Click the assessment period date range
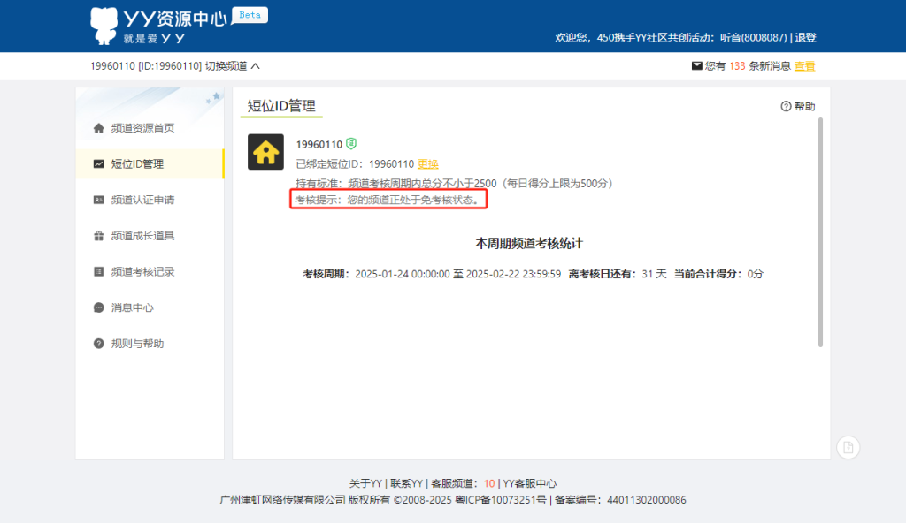Viewport: 906px width, 523px height. 458,274
